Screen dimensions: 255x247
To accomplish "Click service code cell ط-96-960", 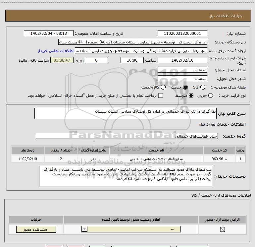I will [x=219, y=159].
